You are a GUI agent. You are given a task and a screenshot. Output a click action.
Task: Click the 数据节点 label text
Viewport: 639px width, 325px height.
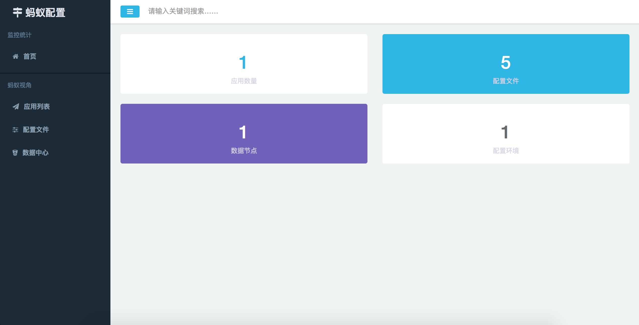(x=244, y=151)
